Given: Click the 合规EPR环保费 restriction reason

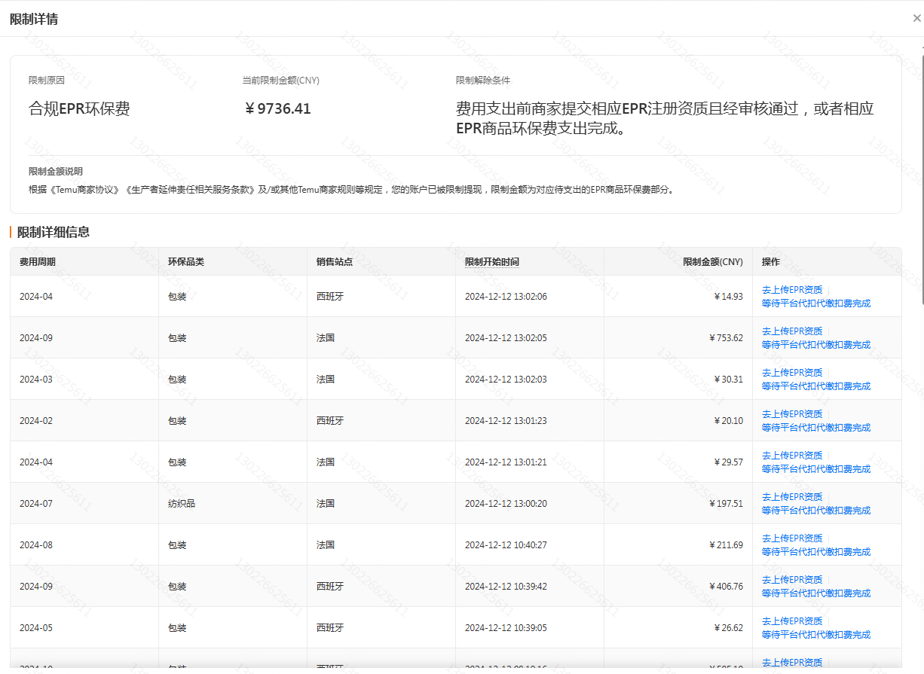Looking at the screenshot, I should coord(79,108).
